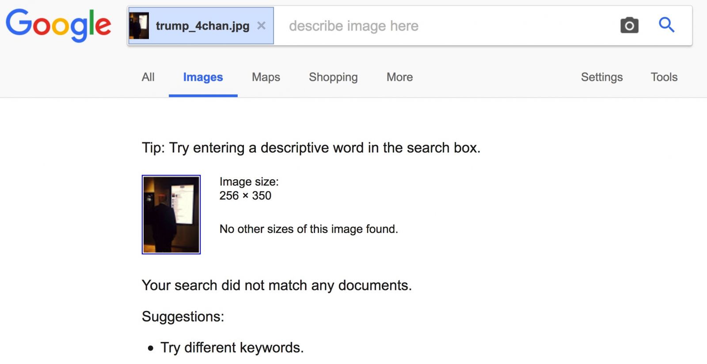This screenshot has height=364, width=707.
Task: Click the "Try different keywords" suggestion
Action: [232, 348]
